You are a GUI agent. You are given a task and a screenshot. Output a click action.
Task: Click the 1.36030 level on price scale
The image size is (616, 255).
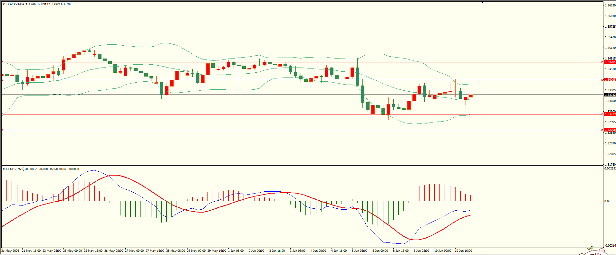point(610,16)
